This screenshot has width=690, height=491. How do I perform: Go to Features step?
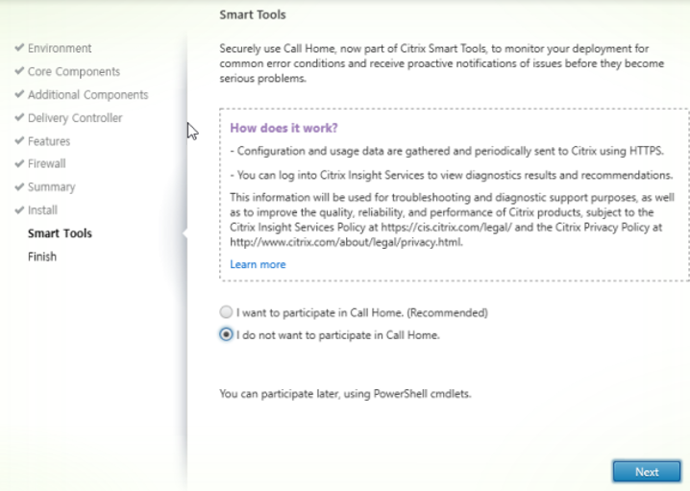[x=49, y=141]
